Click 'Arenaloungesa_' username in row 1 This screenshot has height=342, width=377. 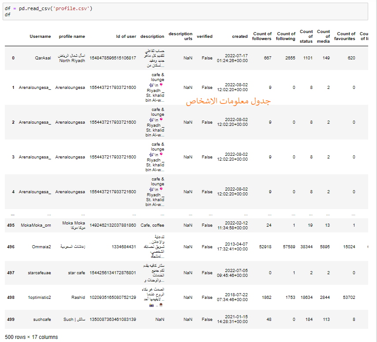(35, 88)
